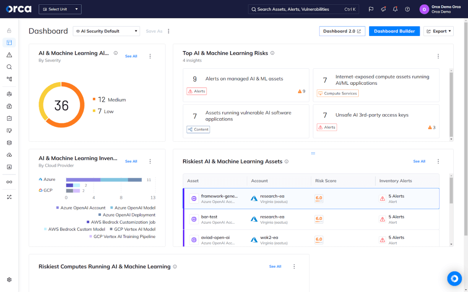Click Save As

click(x=154, y=31)
